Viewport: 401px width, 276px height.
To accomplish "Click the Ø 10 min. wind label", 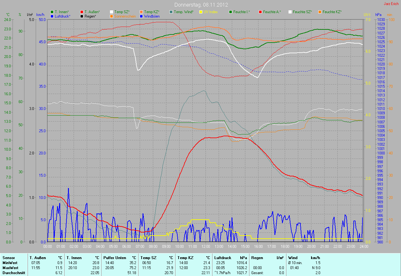I will click(295, 263).
